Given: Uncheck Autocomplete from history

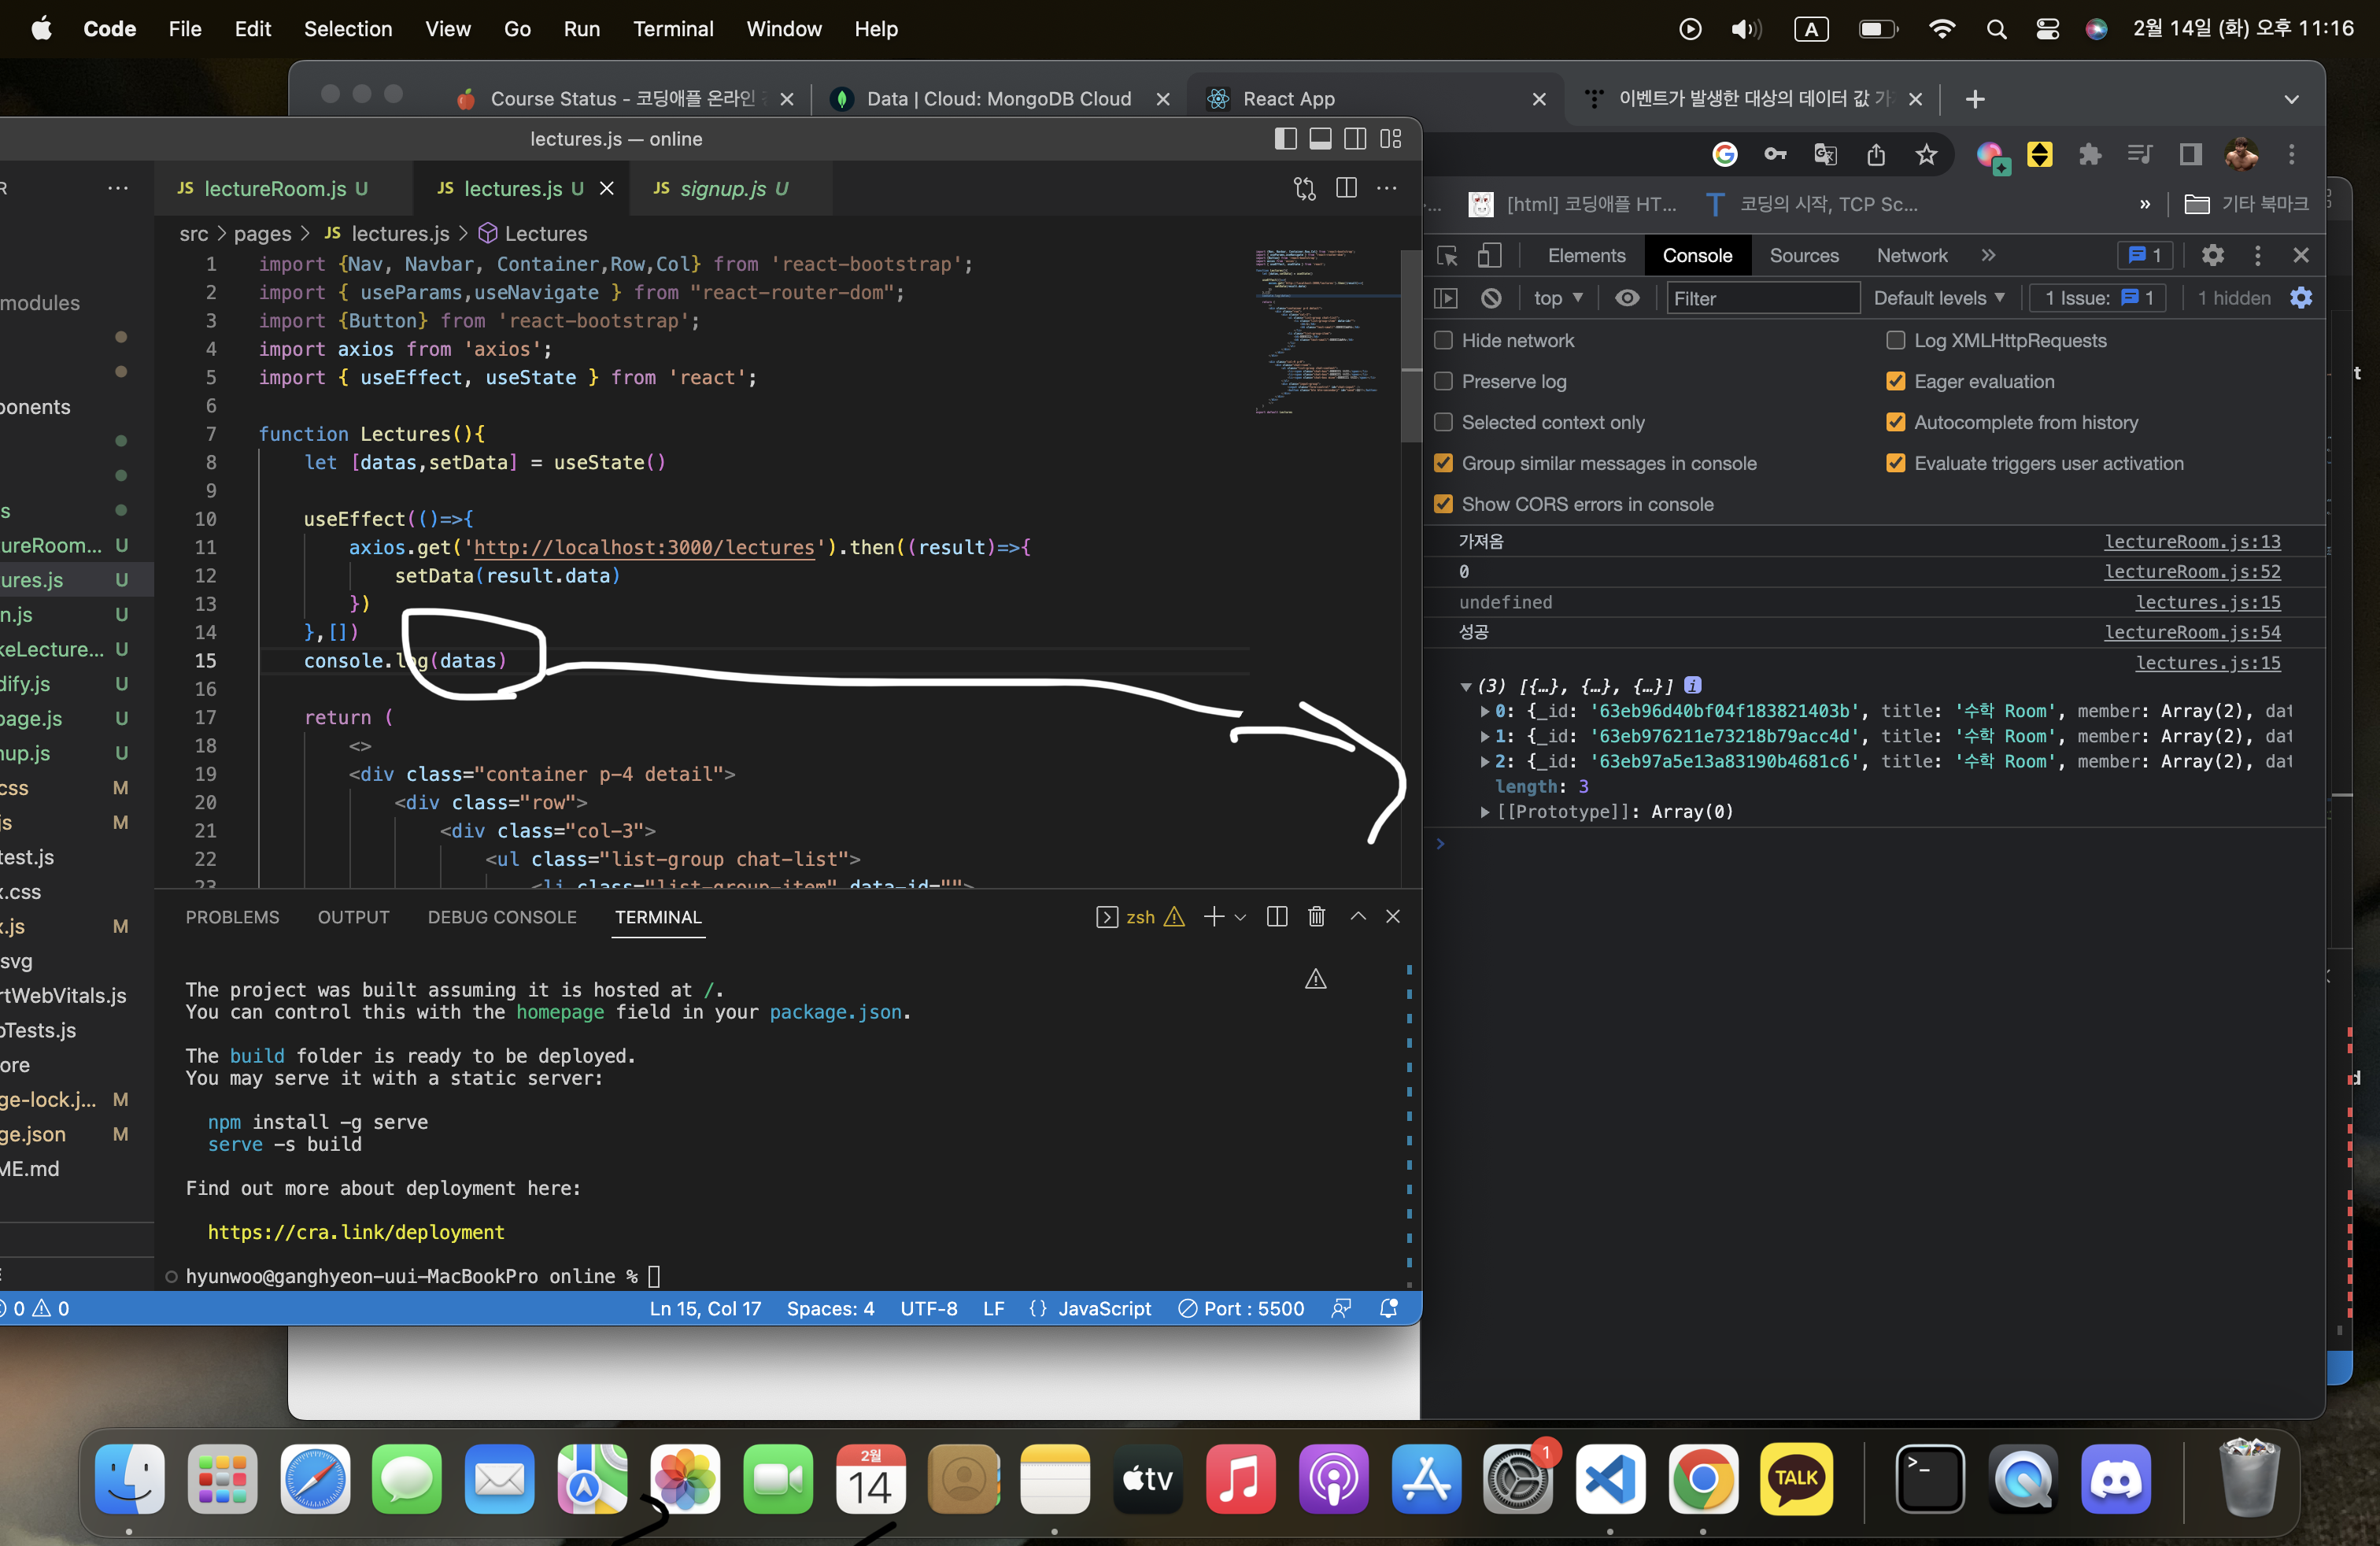Looking at the screenshot, I should [x=1895, y=422].
